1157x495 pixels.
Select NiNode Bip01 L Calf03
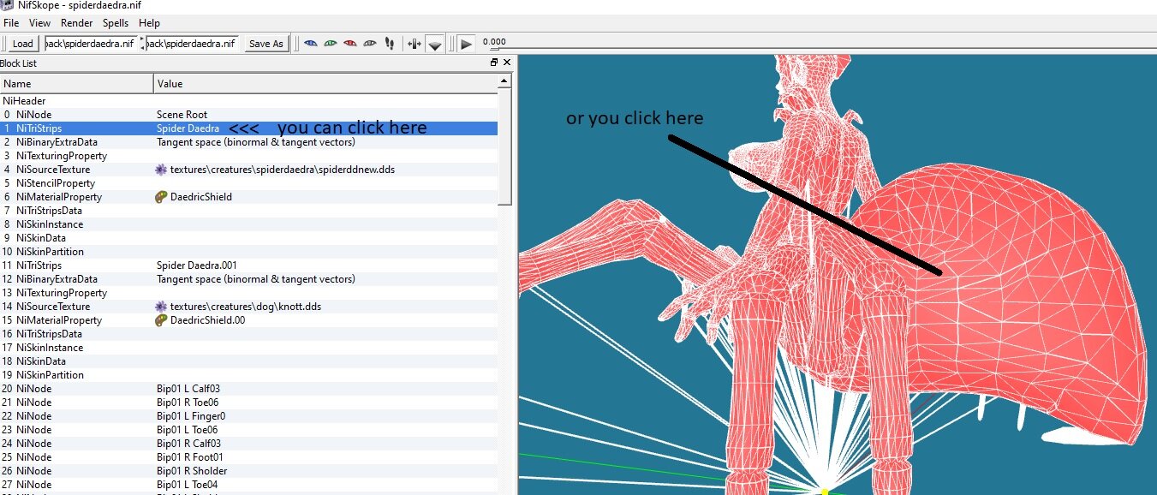point(248,388)
